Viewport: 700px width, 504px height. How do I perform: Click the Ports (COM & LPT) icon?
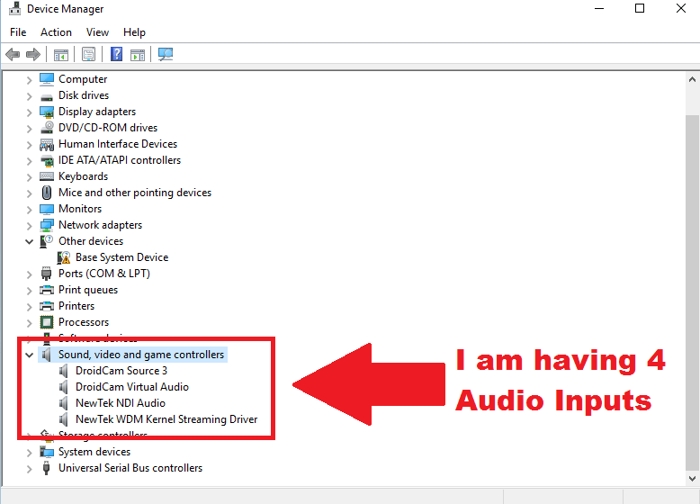click(x=47, y=274)
